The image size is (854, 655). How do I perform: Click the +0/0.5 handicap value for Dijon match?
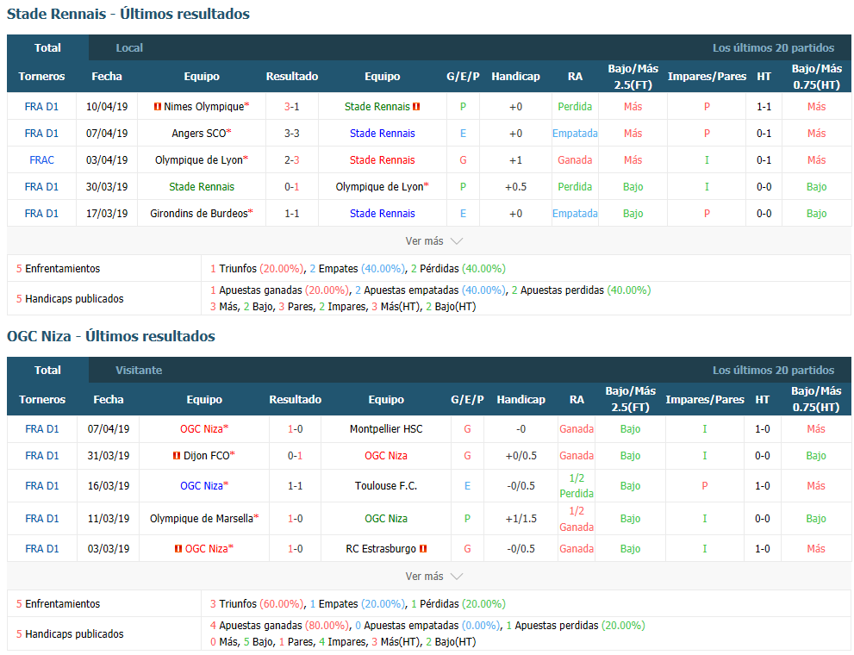point(521,456)
